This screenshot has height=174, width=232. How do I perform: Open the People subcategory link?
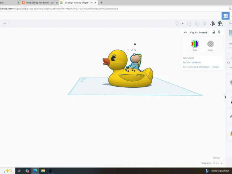216,67
